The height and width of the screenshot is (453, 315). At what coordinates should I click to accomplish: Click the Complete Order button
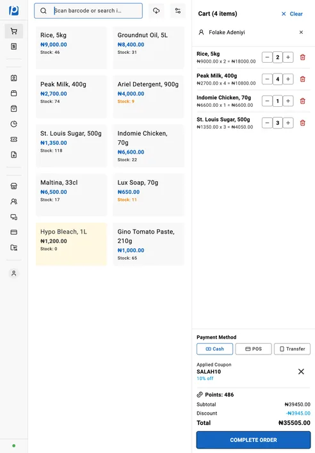[254, 440]
